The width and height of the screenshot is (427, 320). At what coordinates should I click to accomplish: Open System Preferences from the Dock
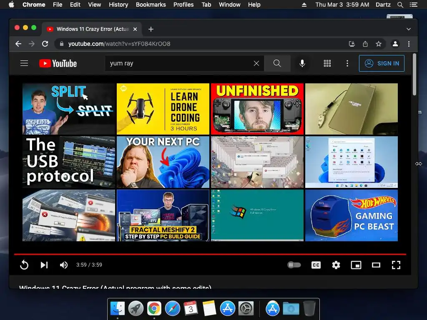coord(246,308)
